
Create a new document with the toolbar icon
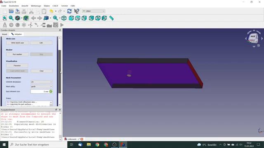[x=5, y=11]
